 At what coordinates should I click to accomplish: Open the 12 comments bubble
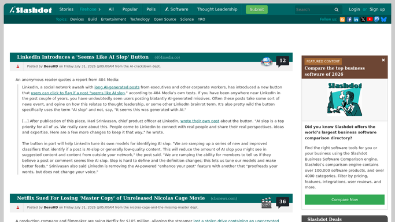(282, 61)
